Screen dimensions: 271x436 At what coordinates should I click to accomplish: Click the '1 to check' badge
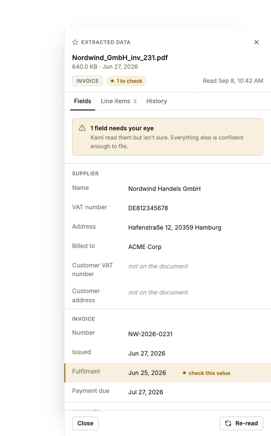click(x=126, y=81)
